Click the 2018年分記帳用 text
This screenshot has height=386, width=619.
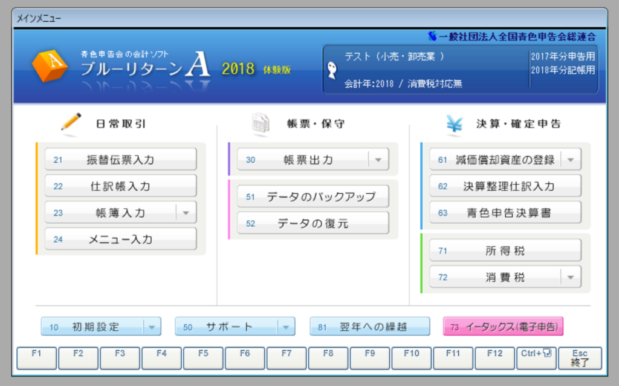pos(563,70)
